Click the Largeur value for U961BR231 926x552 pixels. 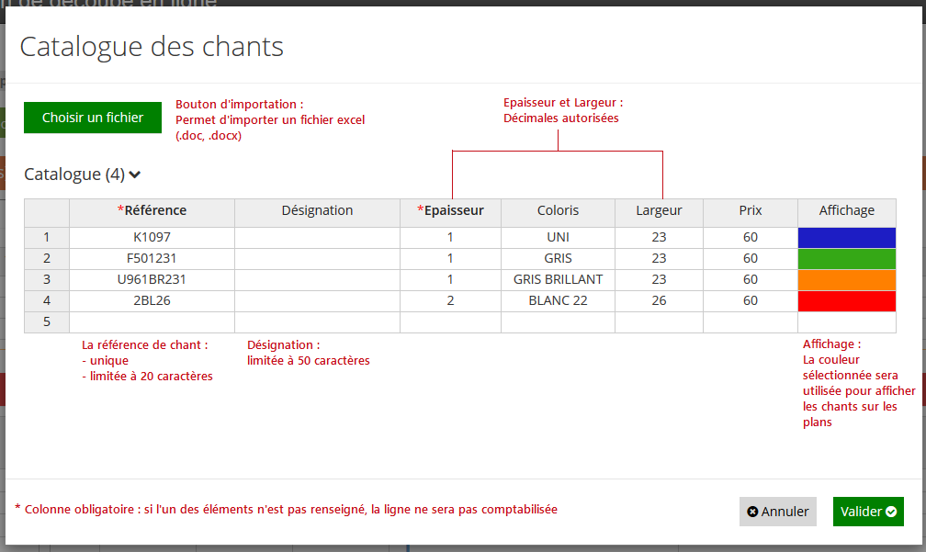659,280
